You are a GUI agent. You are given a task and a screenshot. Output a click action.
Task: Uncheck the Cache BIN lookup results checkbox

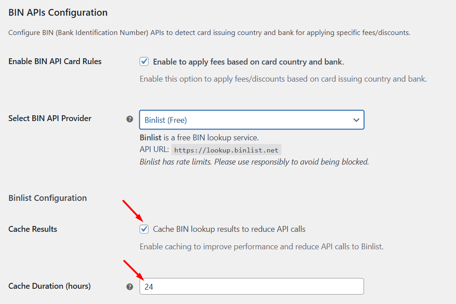tap(144, 229)
